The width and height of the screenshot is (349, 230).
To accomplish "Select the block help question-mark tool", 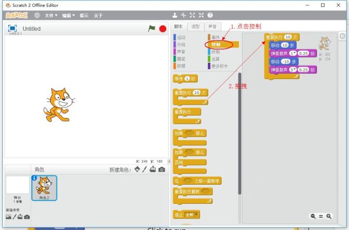I will 210,15.
